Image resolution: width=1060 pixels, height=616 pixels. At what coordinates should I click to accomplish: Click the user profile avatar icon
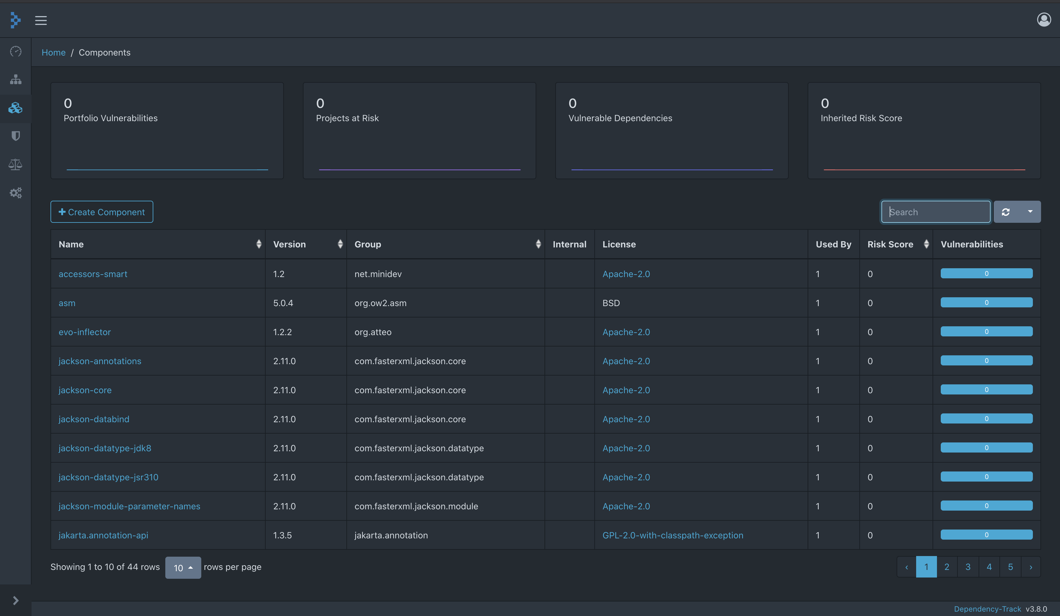pyautogui.click(x=1045, y=20)
